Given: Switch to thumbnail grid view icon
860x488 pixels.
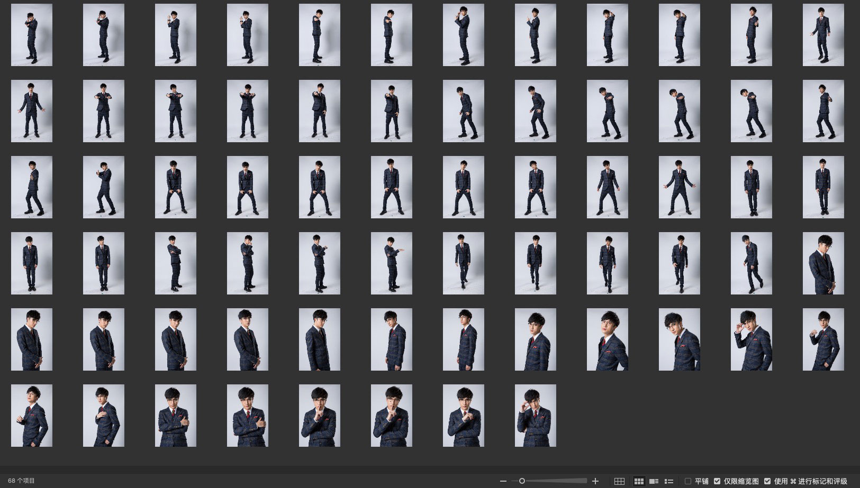Looking at the screenshot, I should (639, 481).
